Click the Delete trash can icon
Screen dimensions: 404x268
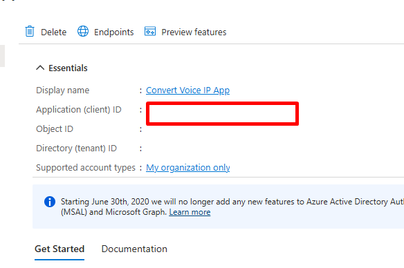(x=30, y=31)
